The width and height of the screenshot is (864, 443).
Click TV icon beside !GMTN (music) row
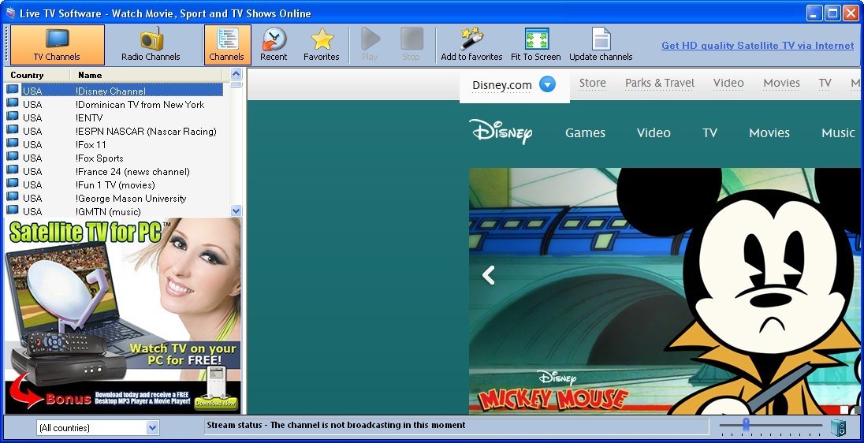click(x=12, y=210)
